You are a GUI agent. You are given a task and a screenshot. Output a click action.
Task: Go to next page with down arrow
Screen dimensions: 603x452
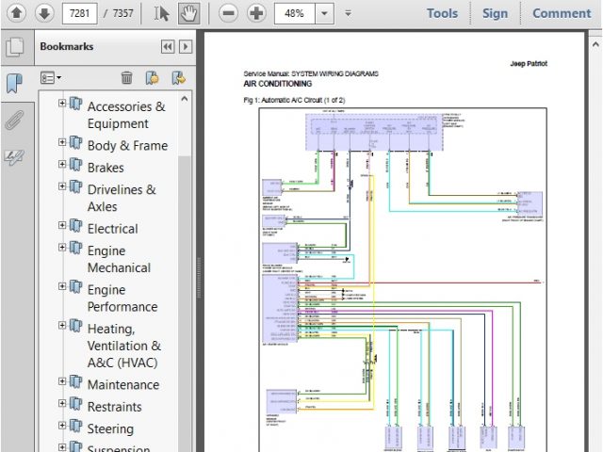[43, 13]
